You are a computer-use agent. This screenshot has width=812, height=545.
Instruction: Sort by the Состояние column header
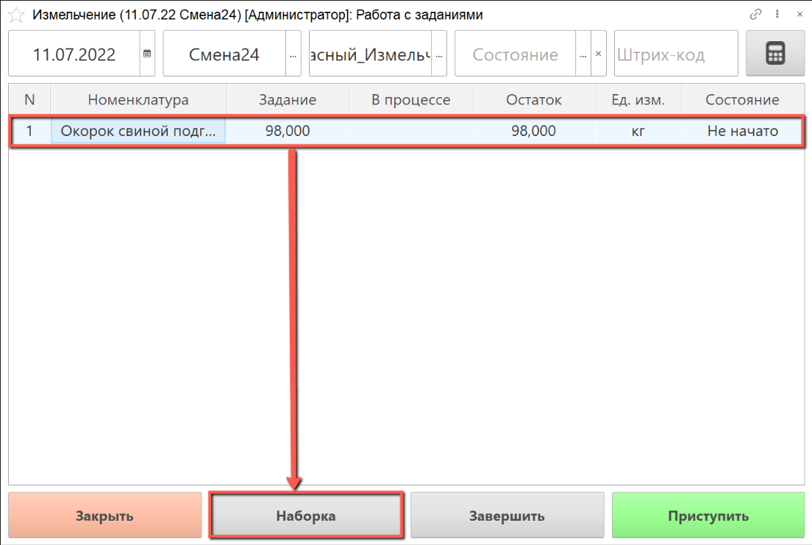[x=742, y=99]
